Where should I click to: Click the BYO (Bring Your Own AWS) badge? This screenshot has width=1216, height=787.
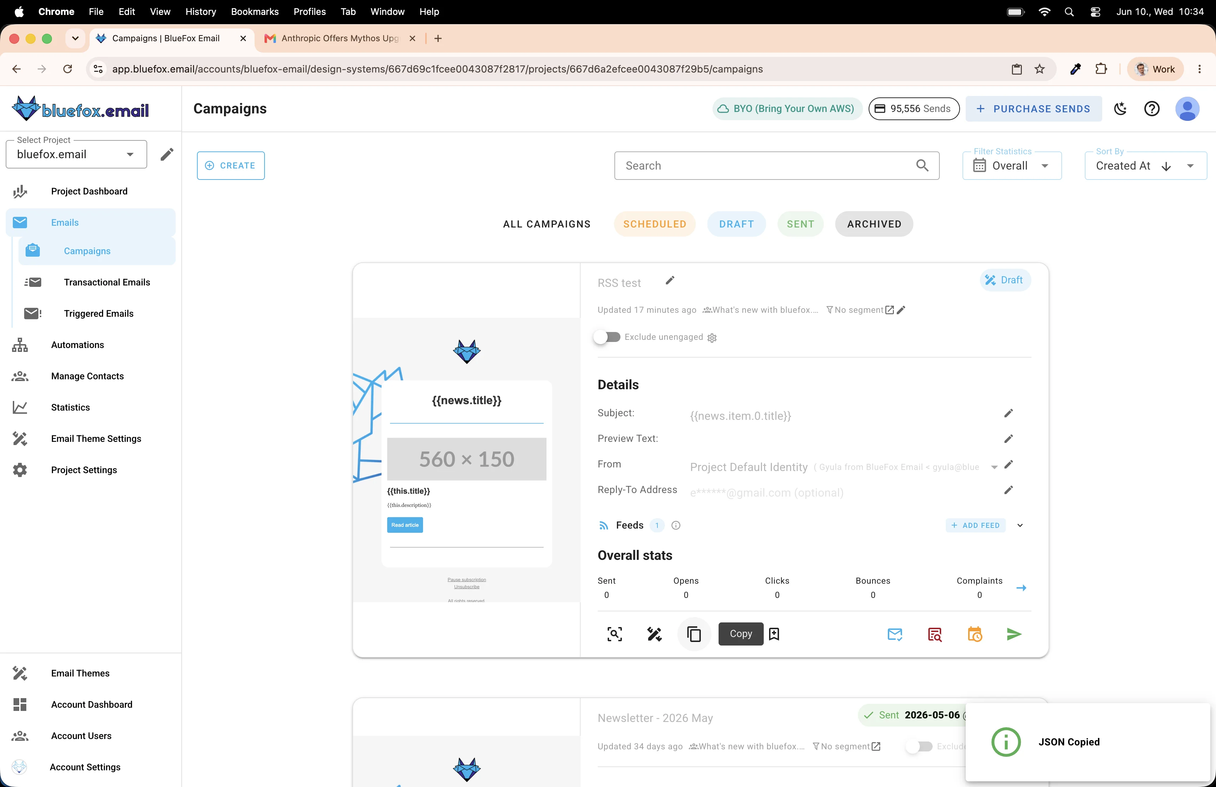coord(786,109)
